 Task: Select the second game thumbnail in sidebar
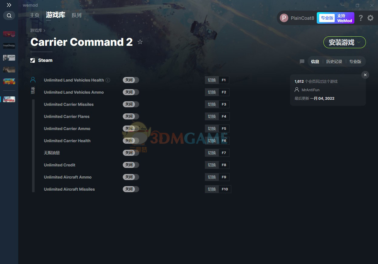pyautogui.click(x=9, y=46)
